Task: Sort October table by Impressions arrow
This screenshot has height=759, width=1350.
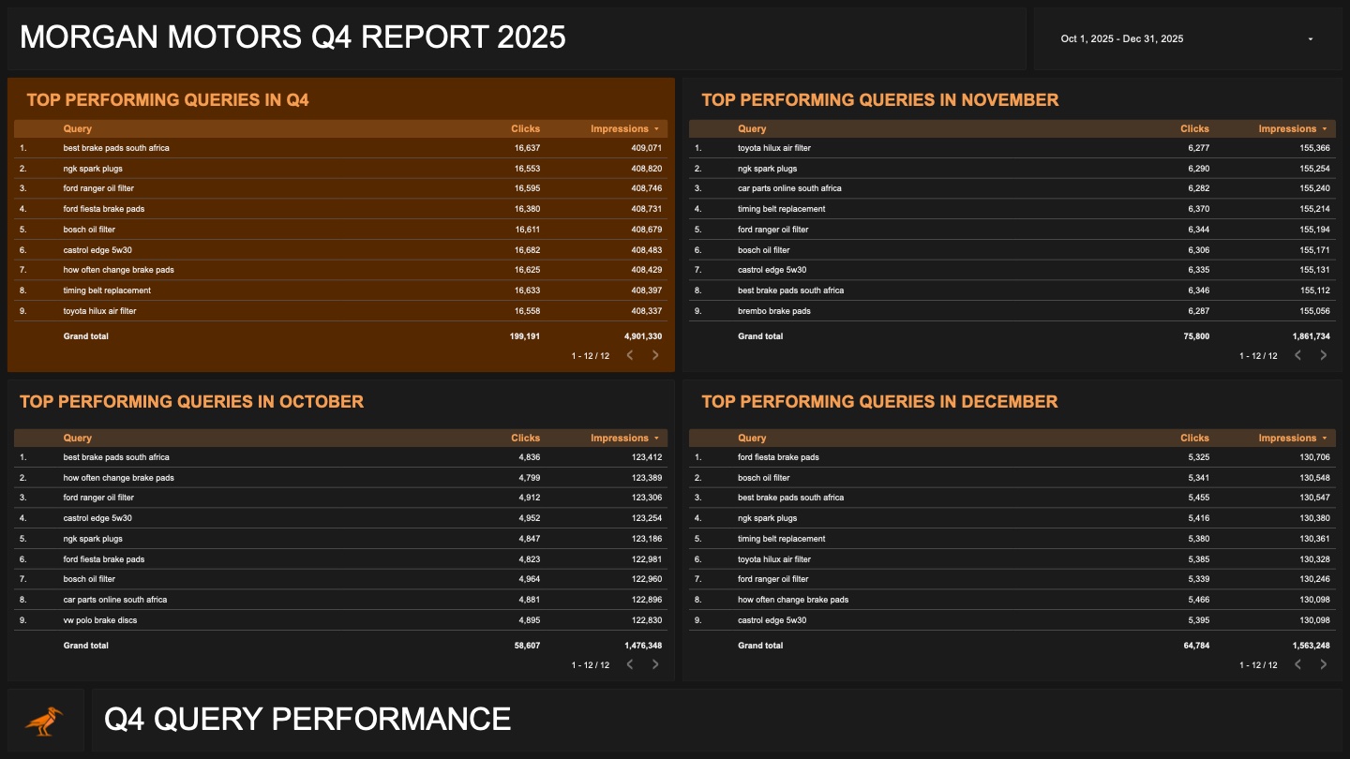Action: (x=656, y=439)
